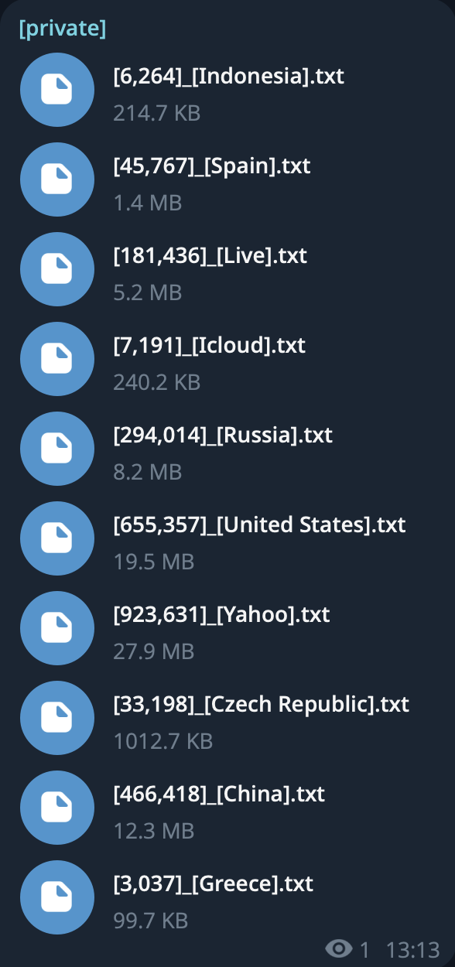The width and height of the screenshot is (455, 967).
Task: Download the China.txt file icon
Action: pos(57,808)
